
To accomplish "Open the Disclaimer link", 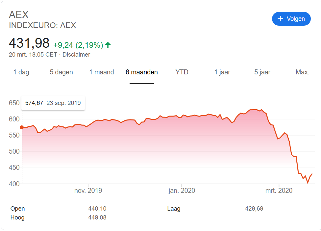I will (76, 55).
